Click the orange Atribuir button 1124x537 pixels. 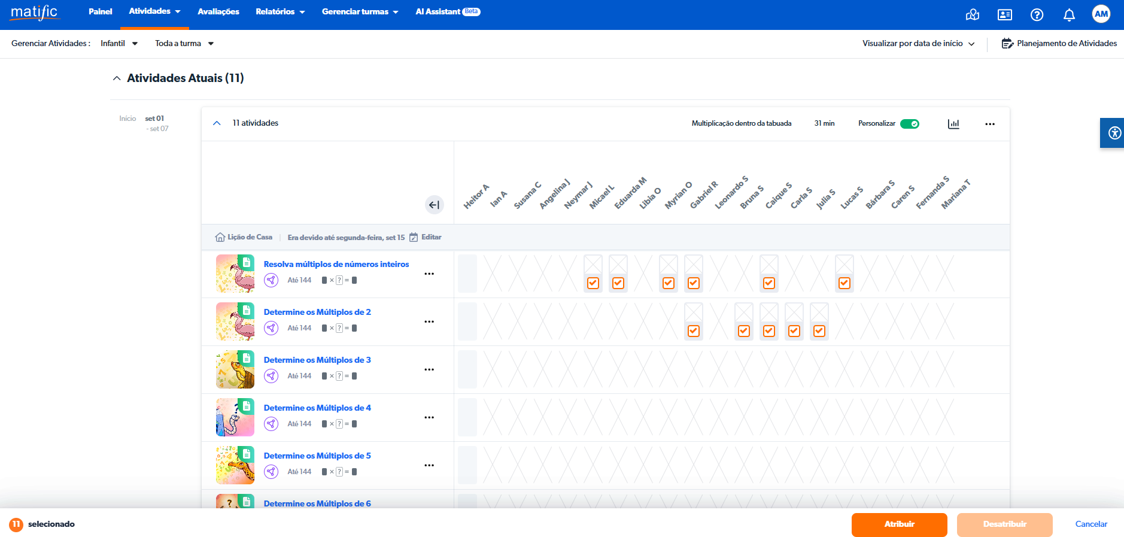click(x=899, y=524)
